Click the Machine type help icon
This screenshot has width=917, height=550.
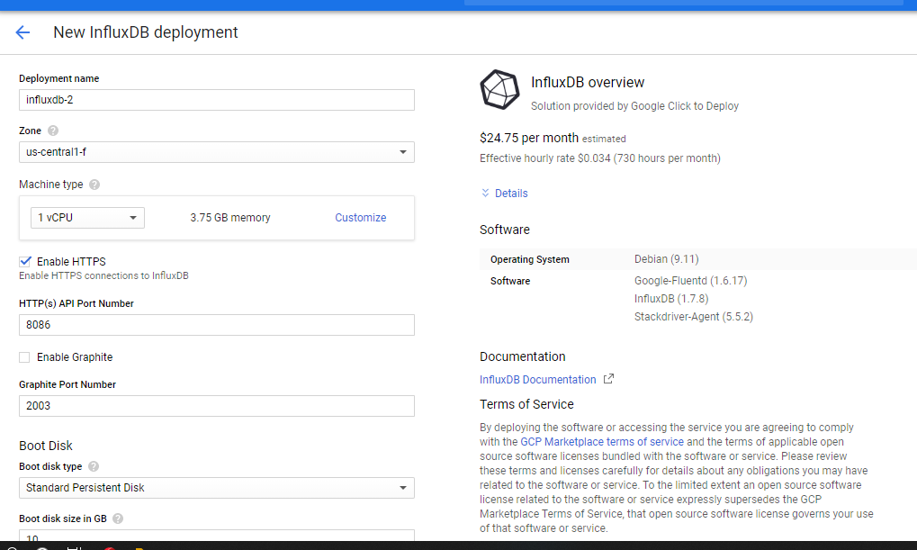coord(94,185)
